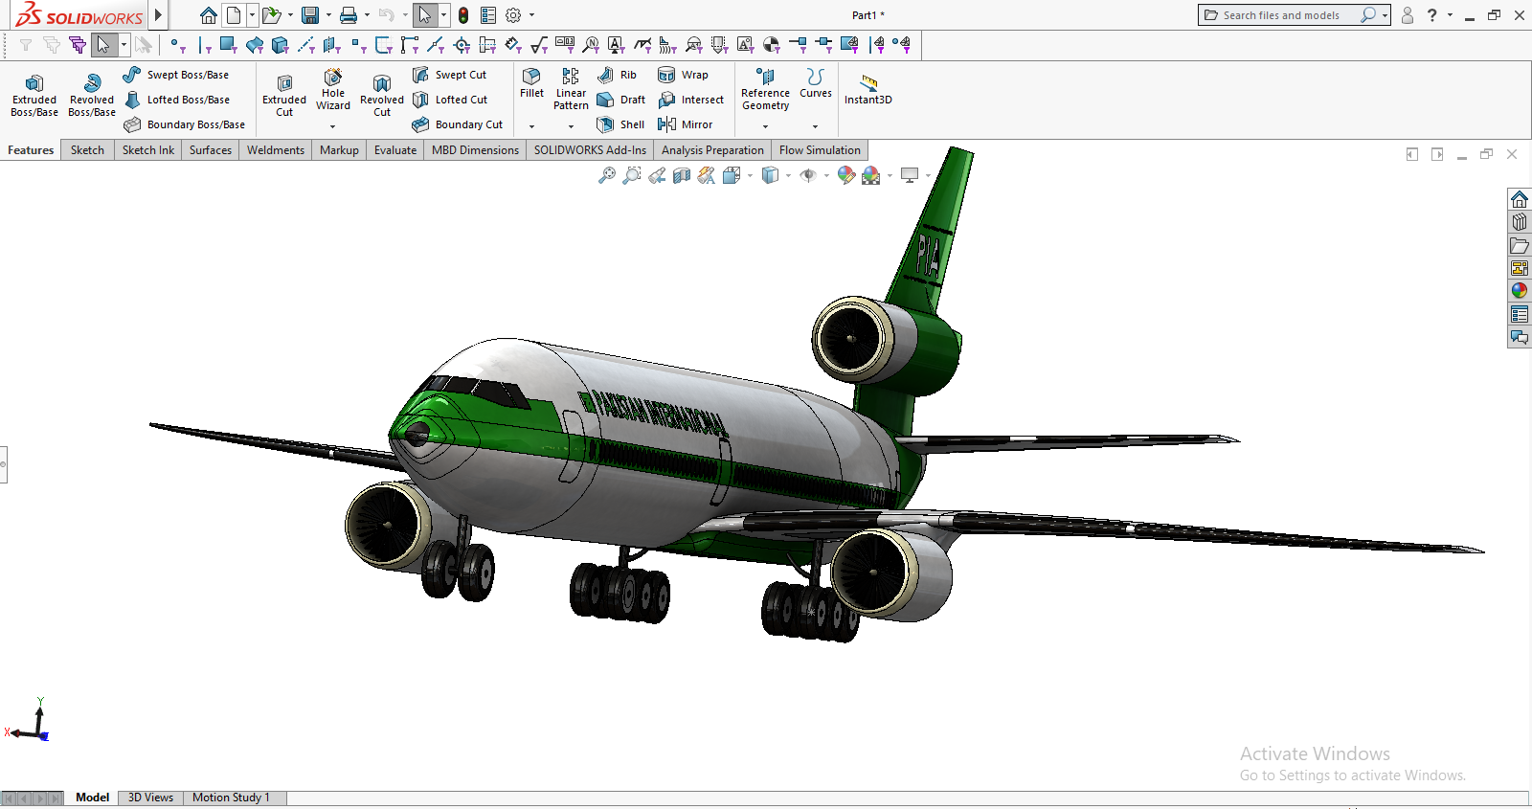Click the user login icon
Viewport: 1532px width, 809px height.
click(1408, 15)
